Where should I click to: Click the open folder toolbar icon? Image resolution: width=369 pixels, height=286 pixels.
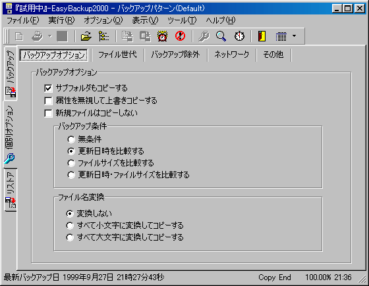86,36
